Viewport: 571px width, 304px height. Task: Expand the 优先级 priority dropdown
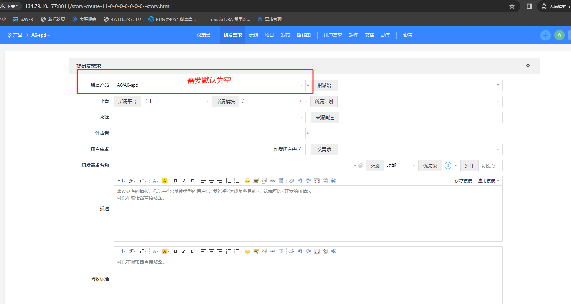pyautogui.click(x=451, y=166)
